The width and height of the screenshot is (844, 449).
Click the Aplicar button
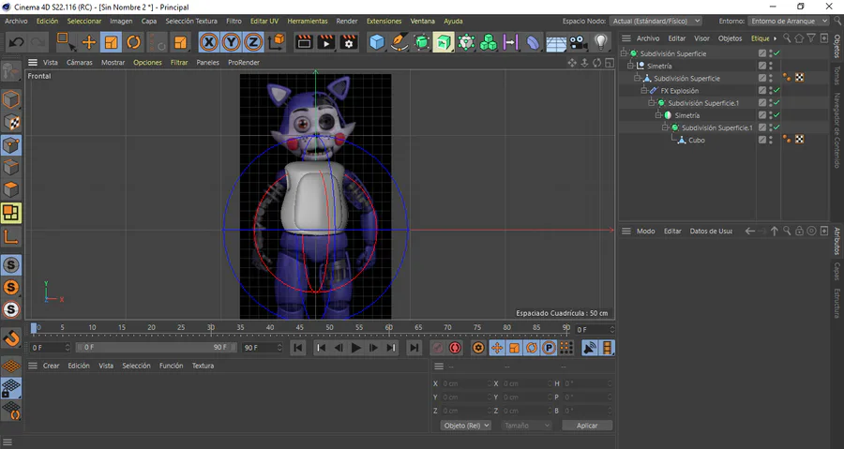tap(587, 426)
